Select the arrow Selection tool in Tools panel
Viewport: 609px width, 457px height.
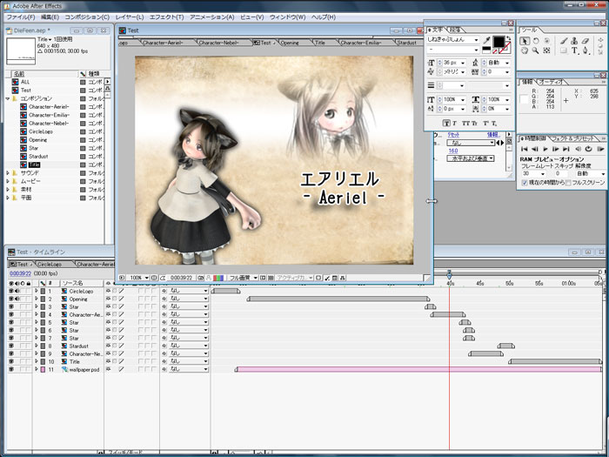[525, 41]
